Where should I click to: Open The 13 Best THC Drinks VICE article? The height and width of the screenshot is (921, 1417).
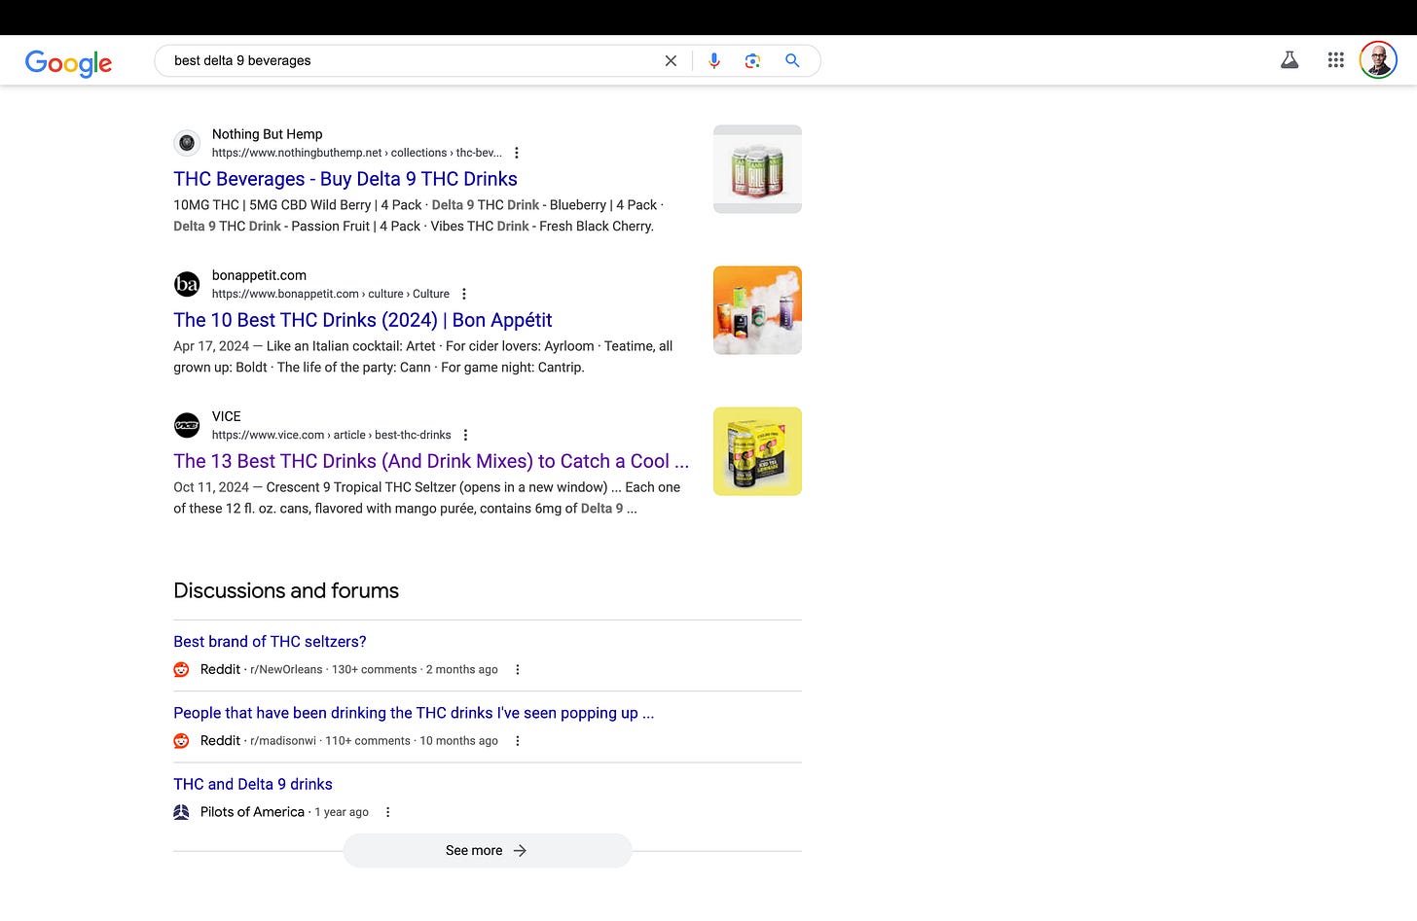(431, 461)
